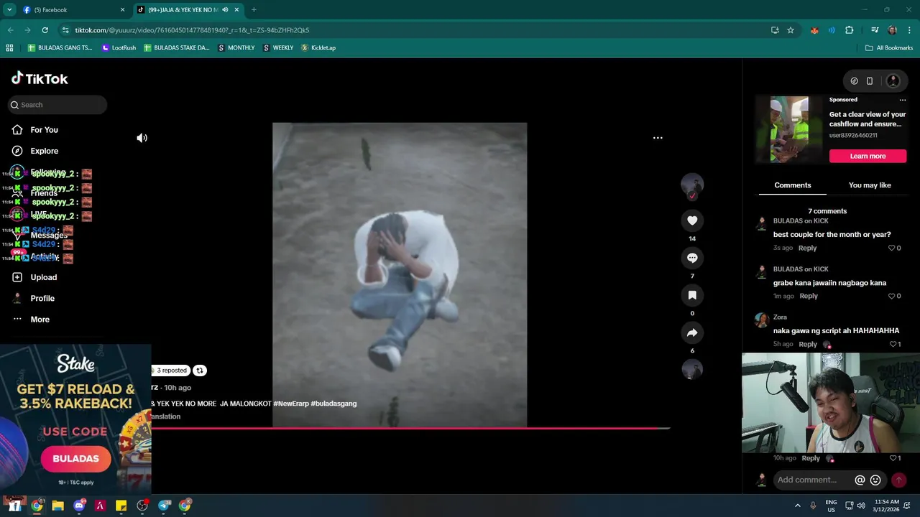Close the TikTok browser tab

pos(236,10)
